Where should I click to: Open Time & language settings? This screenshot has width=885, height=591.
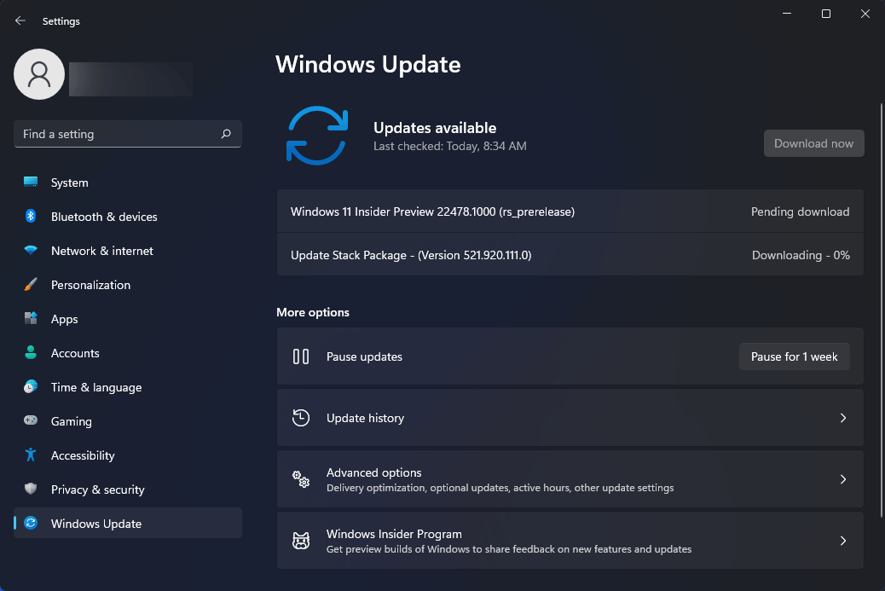pos(128,387)
